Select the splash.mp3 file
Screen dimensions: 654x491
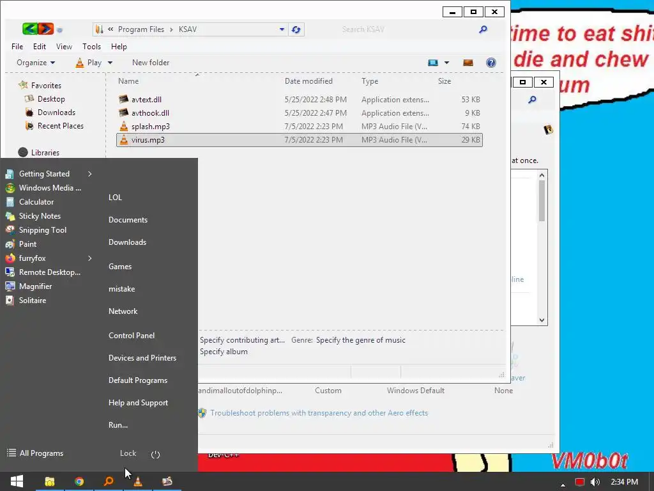click(299, 126)
